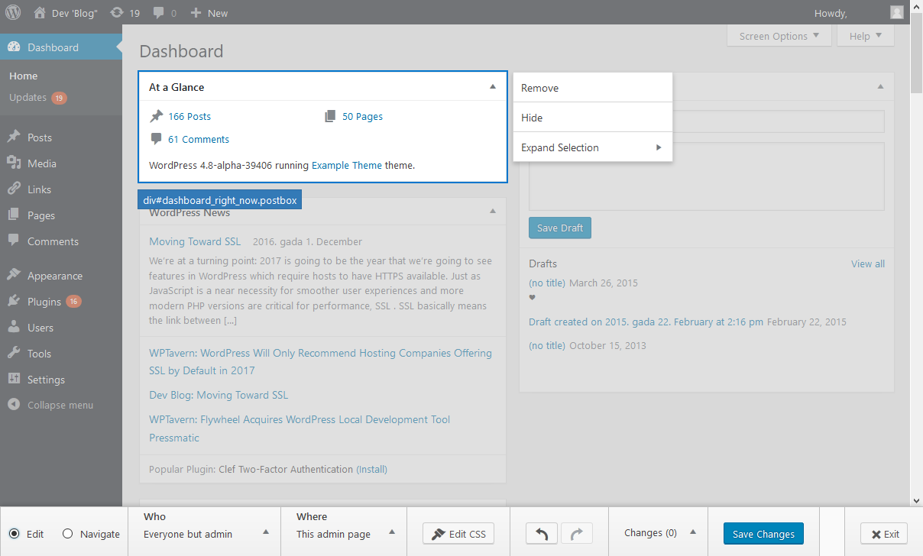Screen dimensions: 923x556
Task: Click the 61 Comments link
Action: click(199, 140)
